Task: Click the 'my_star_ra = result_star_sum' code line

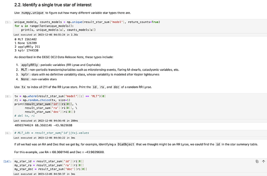Action: (x=49, y=165)
